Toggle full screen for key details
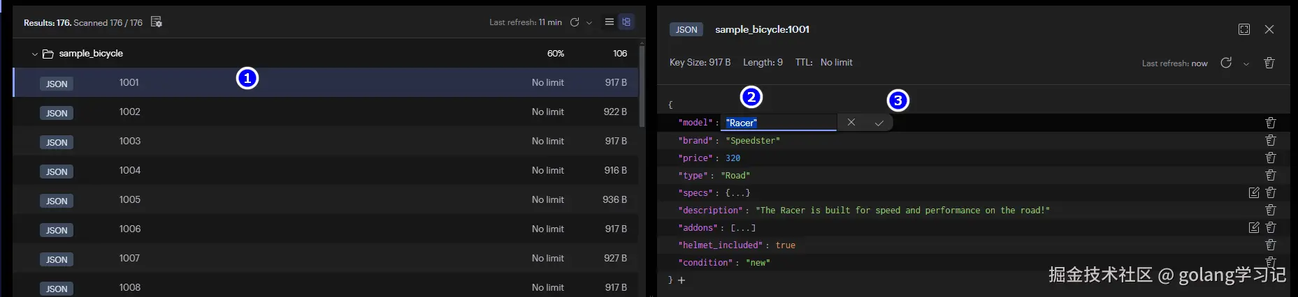The image size is (1298, 297). [1244, 29]
